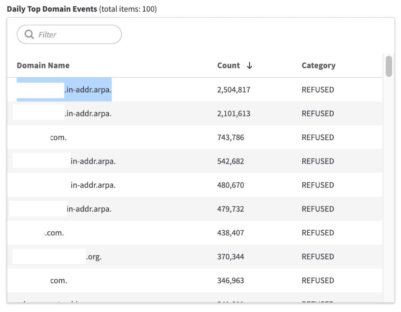Select the row with count 2,101,613
401x312 pixels.
[234, 114]
